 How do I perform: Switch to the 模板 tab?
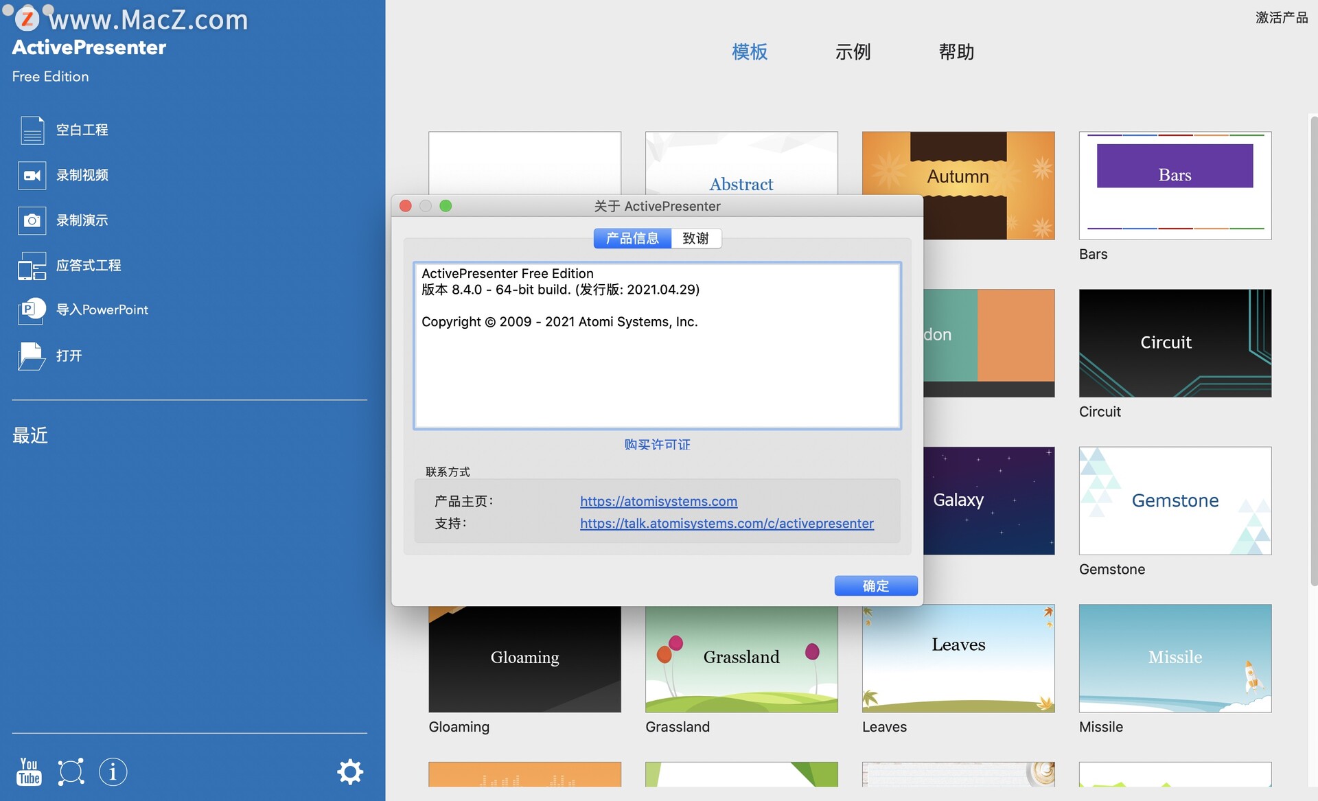750,52
